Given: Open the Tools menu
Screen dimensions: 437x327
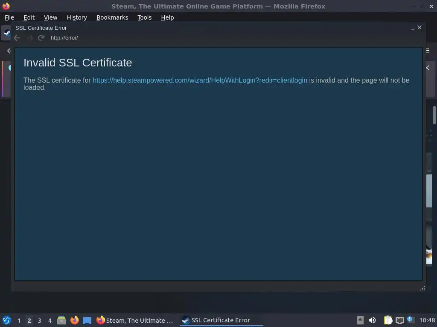Looking at the screenshot, I should (x=144, y=17).
